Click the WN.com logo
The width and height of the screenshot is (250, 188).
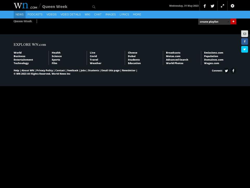25,6
